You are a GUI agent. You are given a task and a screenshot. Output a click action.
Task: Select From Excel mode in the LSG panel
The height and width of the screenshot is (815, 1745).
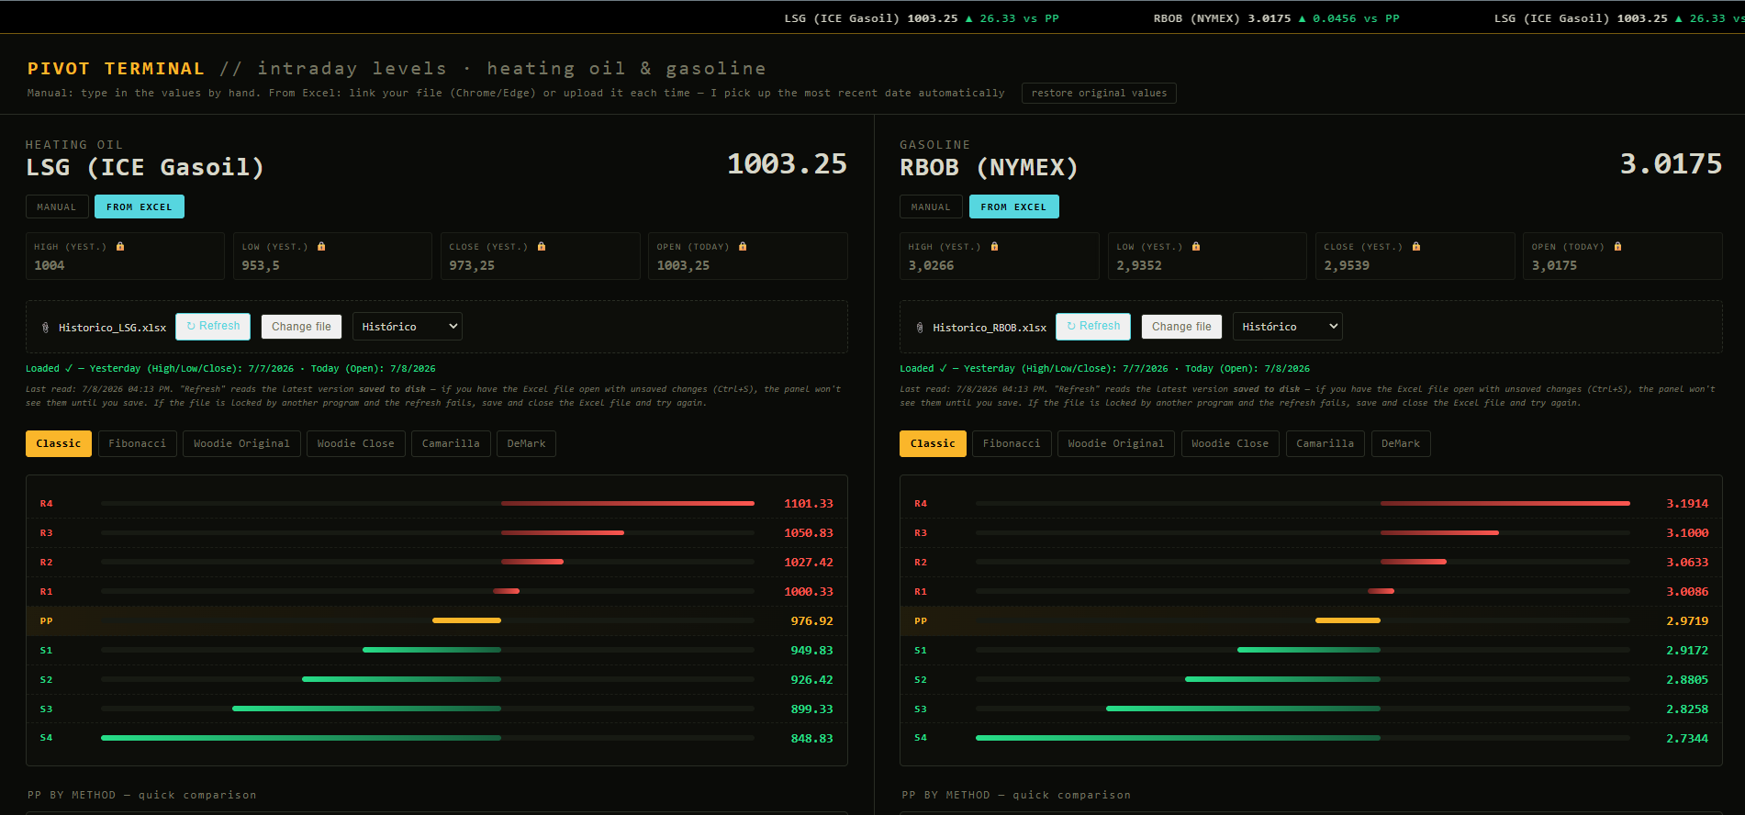tap(140, 207)
